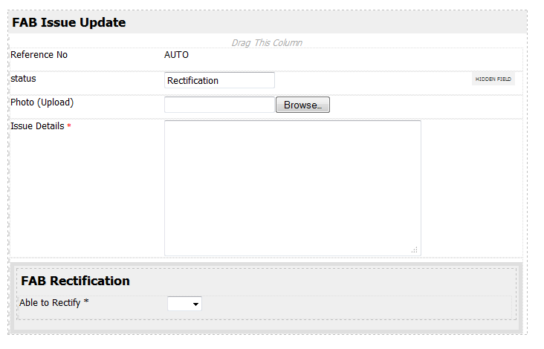Click the Able to Rectify label
Image resolution: width=544 pixels, height=349 pixels.
(x=50, y=303)
